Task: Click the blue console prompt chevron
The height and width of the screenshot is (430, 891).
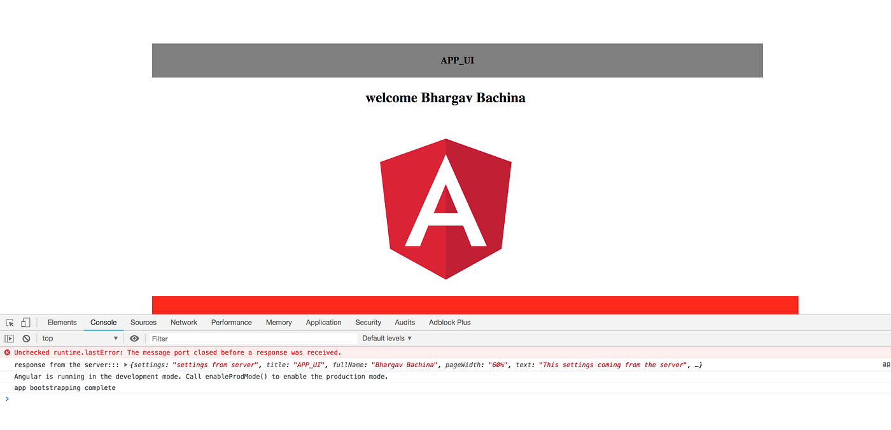Action: click(x=6, y=399)
